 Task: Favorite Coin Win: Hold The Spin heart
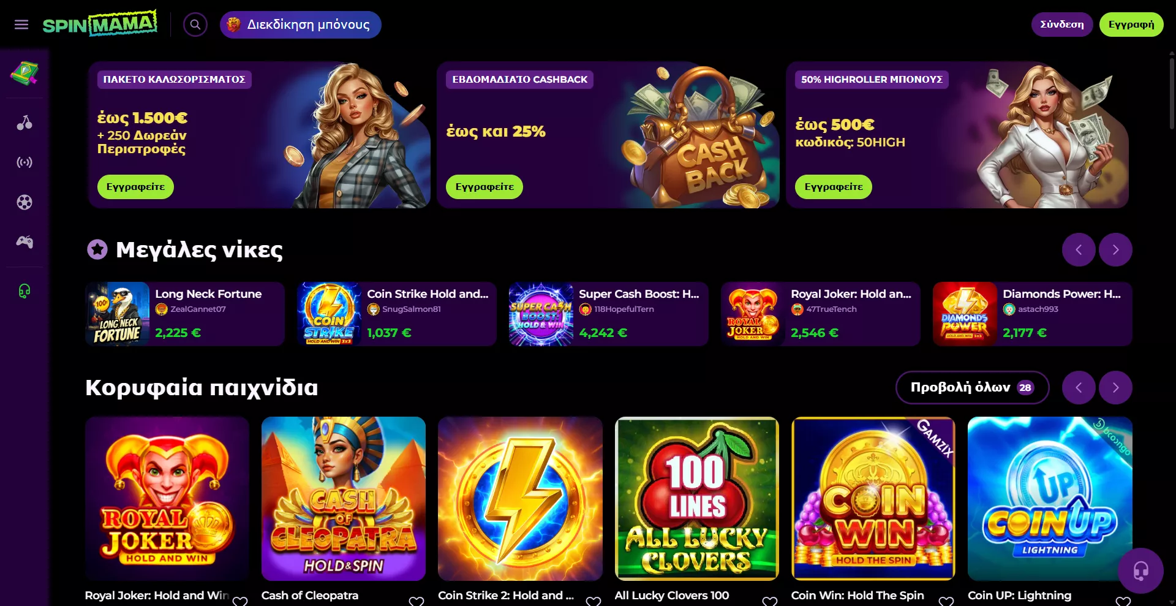946,601
